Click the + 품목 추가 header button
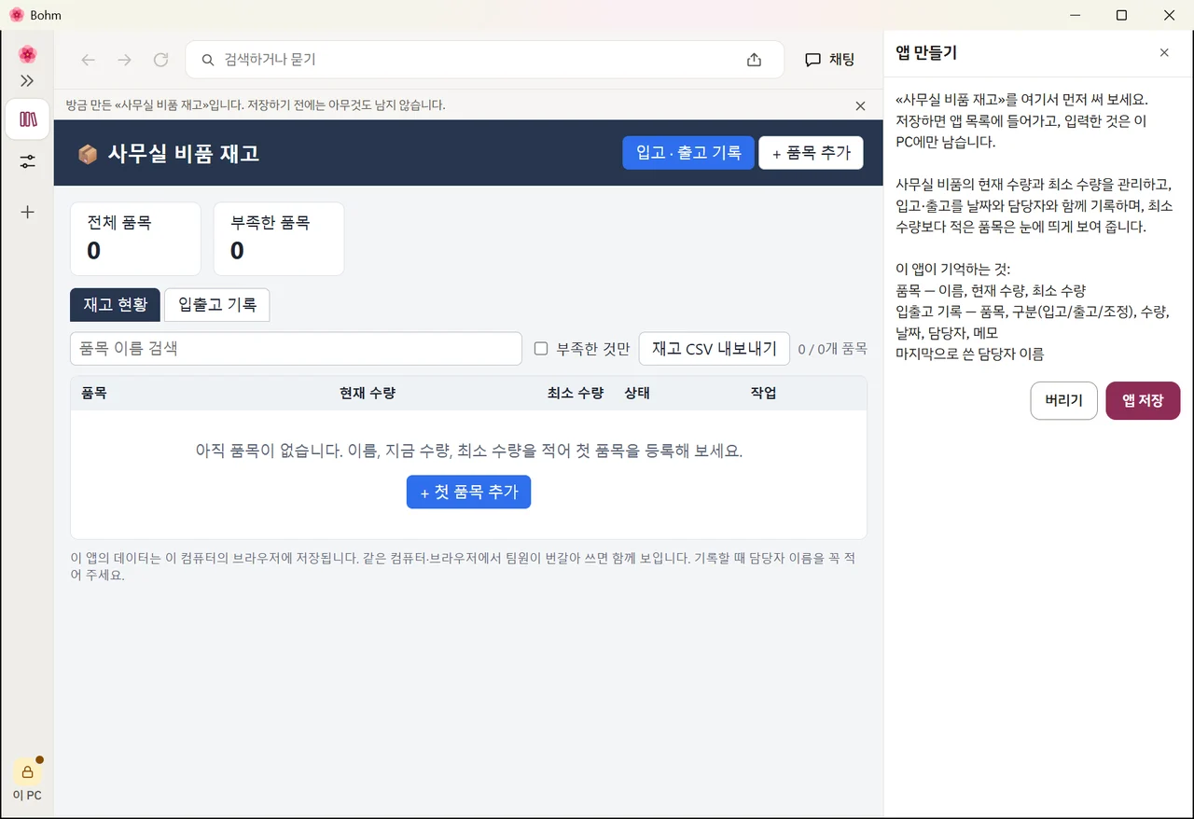Screen dimensions: 1194x819 [x=811, y=153]
